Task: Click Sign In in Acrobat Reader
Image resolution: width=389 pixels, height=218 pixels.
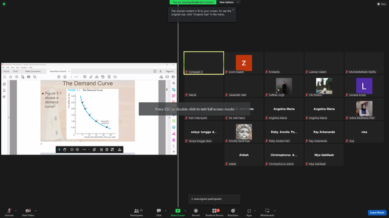Action: [170, 71]
